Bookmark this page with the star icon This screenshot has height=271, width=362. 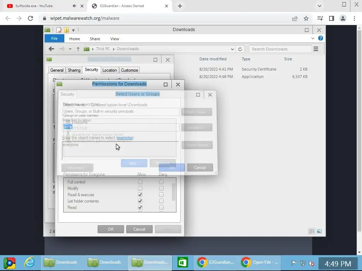point(306,18)
